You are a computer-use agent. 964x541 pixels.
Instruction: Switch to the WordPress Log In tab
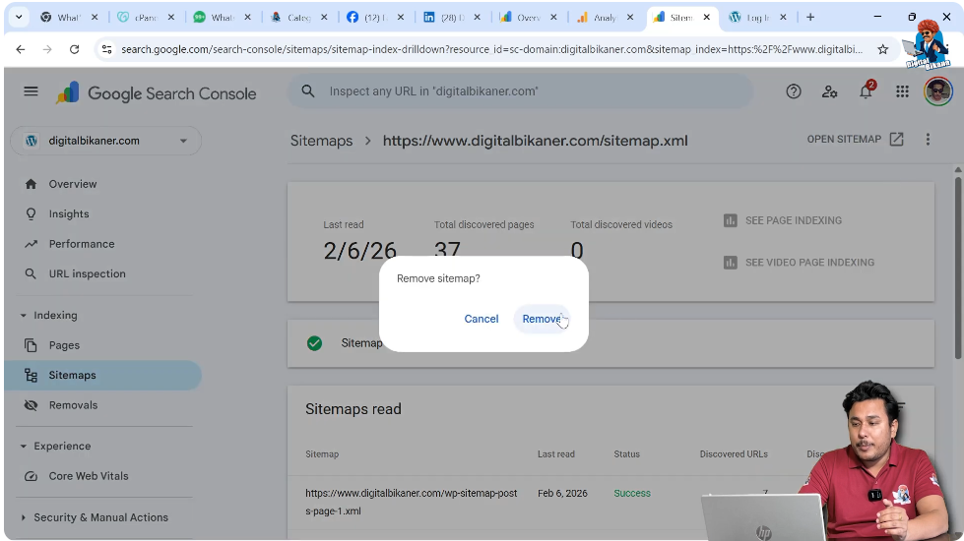click(758, 18)
